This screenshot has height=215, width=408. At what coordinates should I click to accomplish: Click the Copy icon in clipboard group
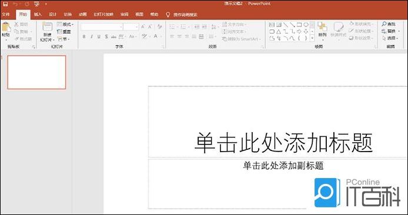pos(16,32)
